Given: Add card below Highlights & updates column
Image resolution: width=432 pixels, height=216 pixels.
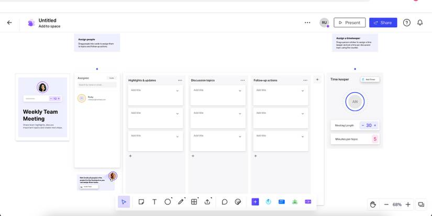Looking at the screenshot, I should (x=130, y=156).
